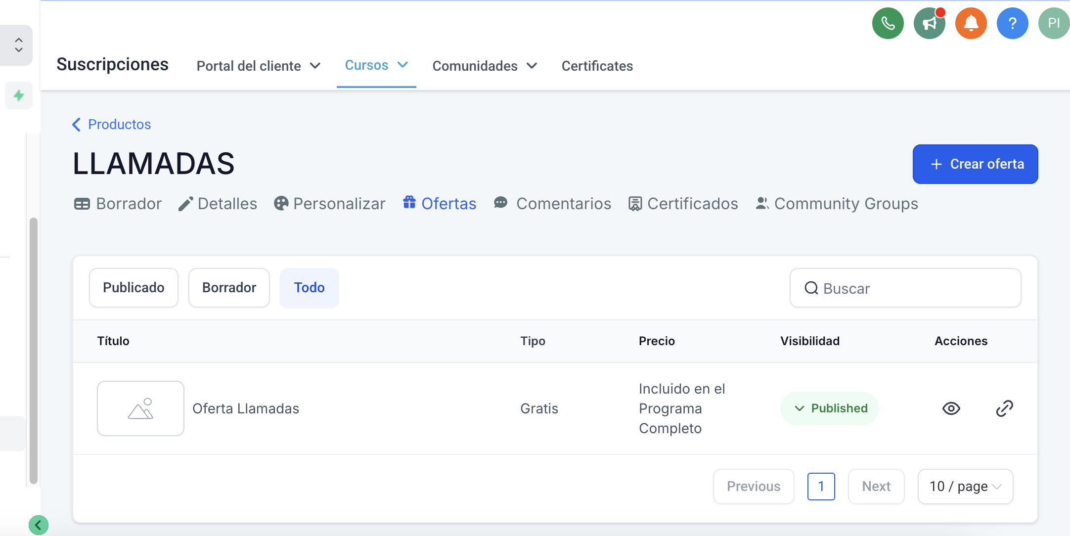Open the 10 / page selector
1070x536 pixels.
click(965, 487)
